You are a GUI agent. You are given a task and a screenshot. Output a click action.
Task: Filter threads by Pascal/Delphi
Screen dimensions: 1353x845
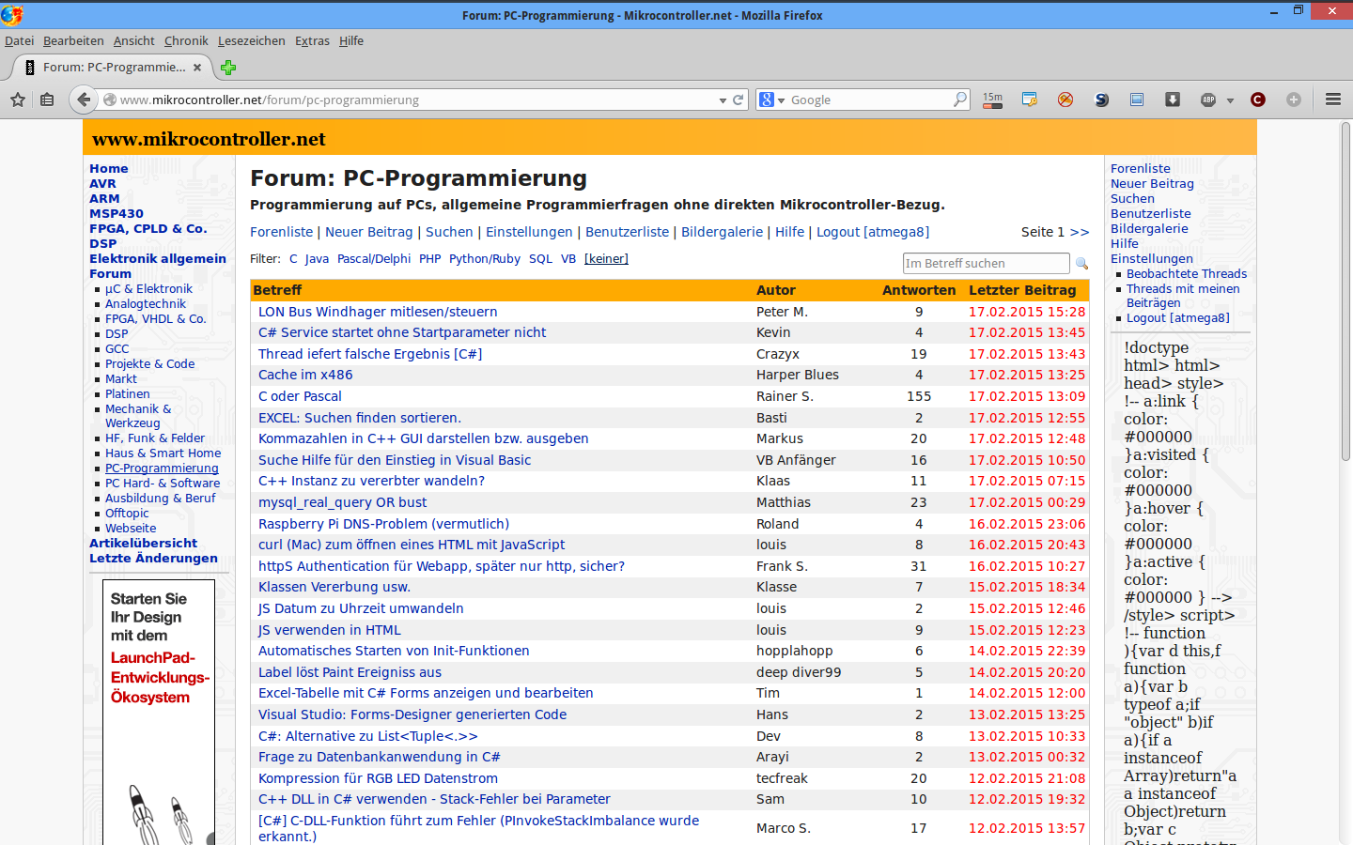tap(374, 259)
